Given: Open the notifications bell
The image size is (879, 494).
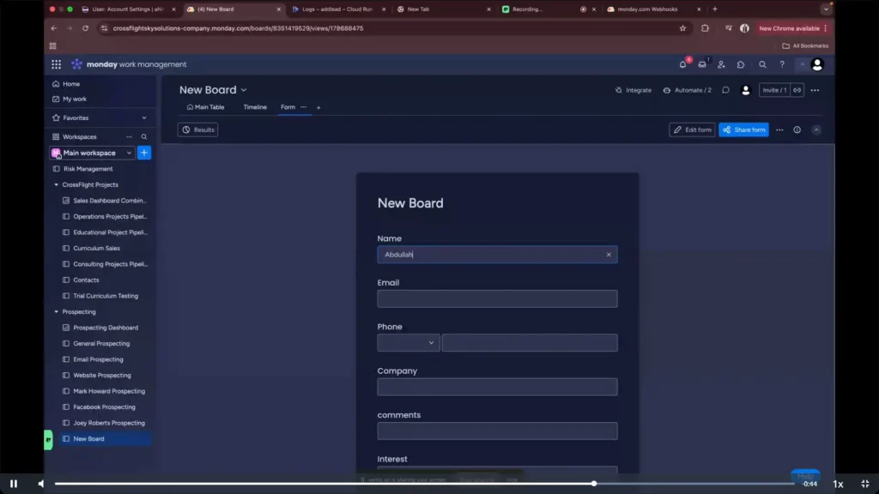Looking at the screenshot, I should [683, 64].
